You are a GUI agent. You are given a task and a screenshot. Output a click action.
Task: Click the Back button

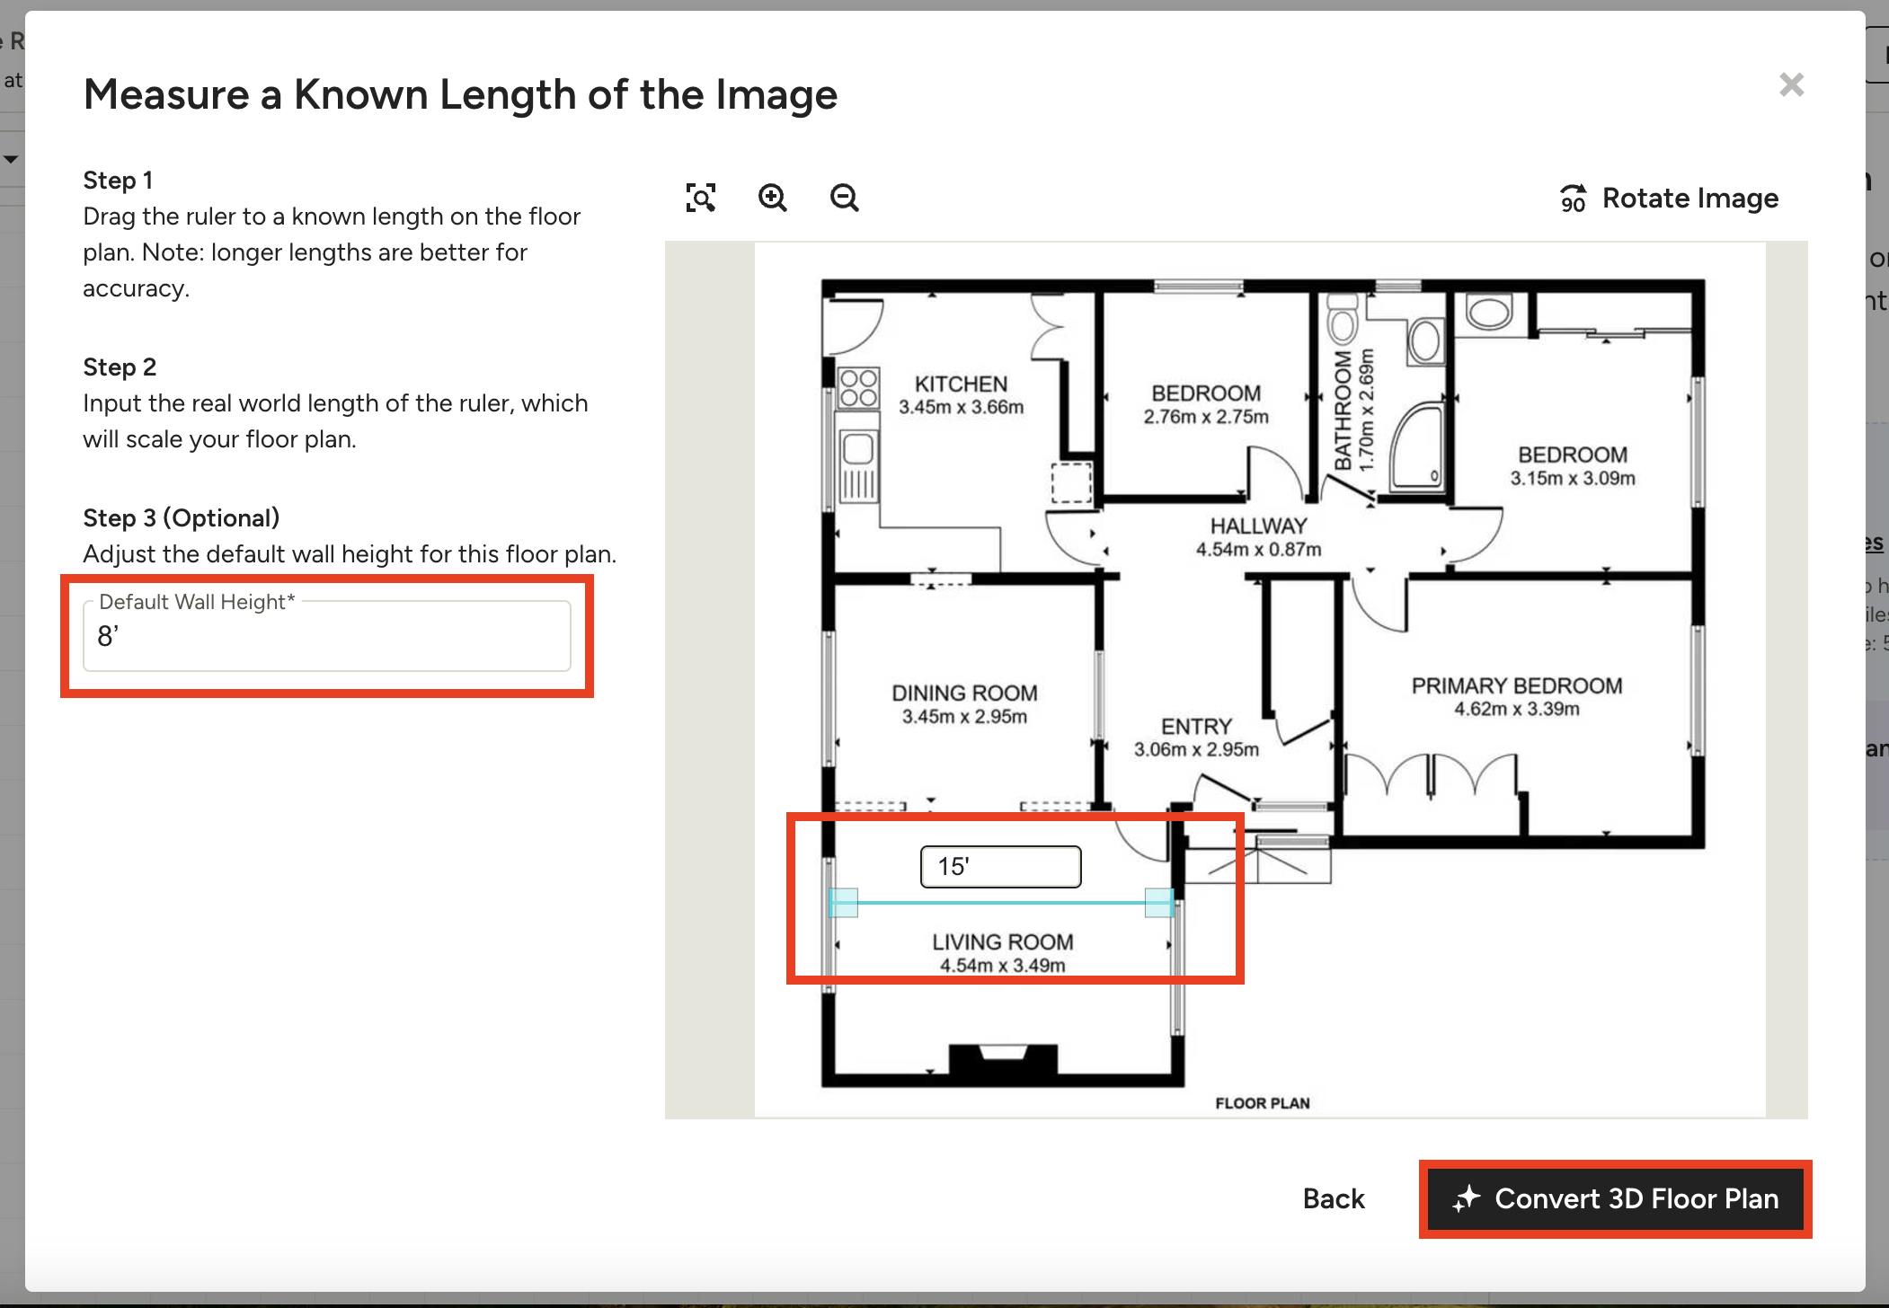coord(1333,1198)
